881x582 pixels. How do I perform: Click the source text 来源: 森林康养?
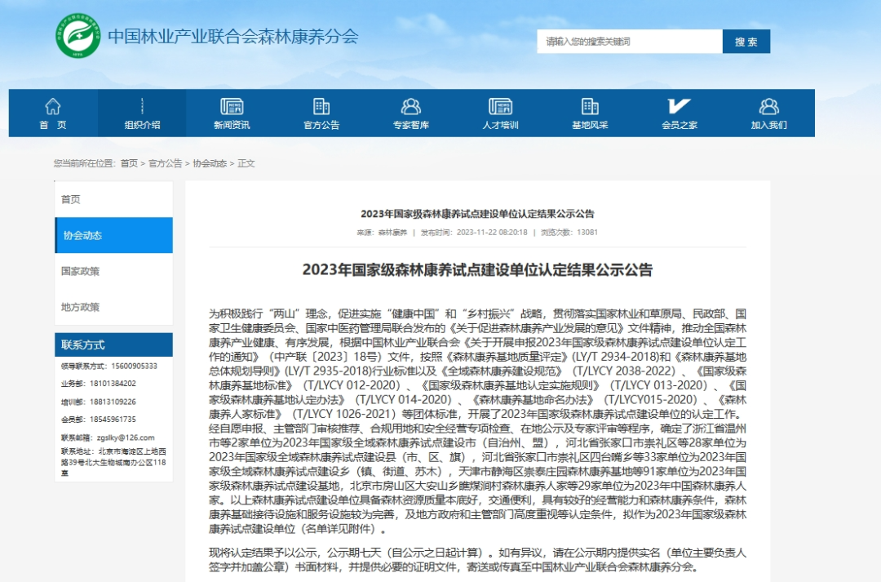click(x=382, y=233)
